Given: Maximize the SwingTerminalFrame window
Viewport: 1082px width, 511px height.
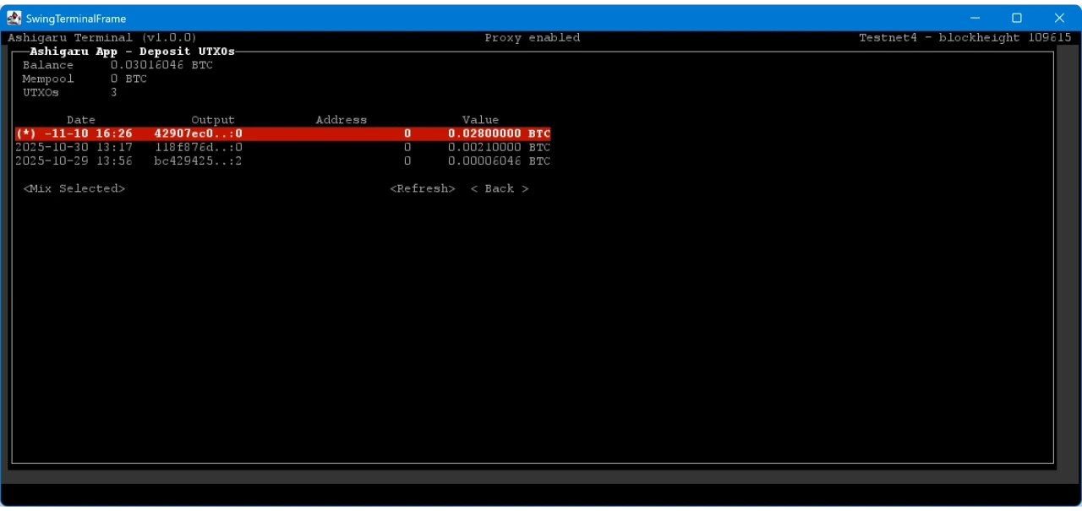Looking at the screenshot, I should tap(1017, 18).
